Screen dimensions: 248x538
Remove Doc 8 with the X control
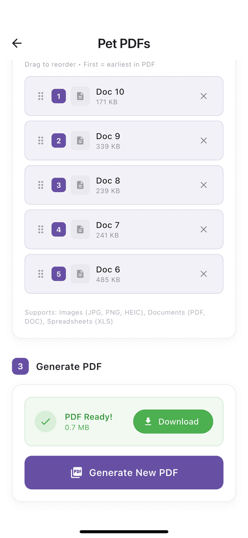[203, 185]
